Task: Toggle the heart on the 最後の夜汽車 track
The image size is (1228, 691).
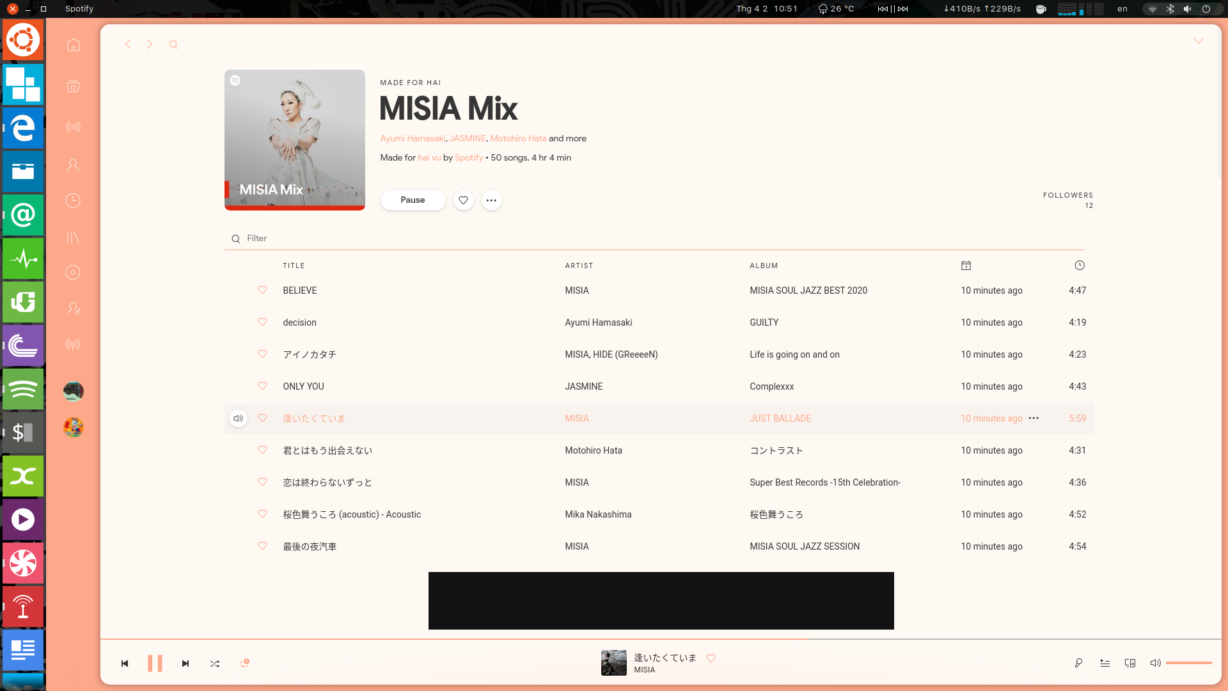Action: pos(262,546)
